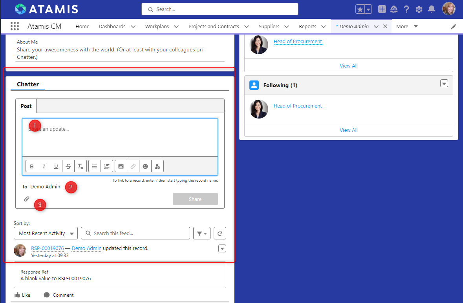Open the user profile avatar menu
Image resolution: width=463 pixels, height=303 pixels.
[448, 9]
